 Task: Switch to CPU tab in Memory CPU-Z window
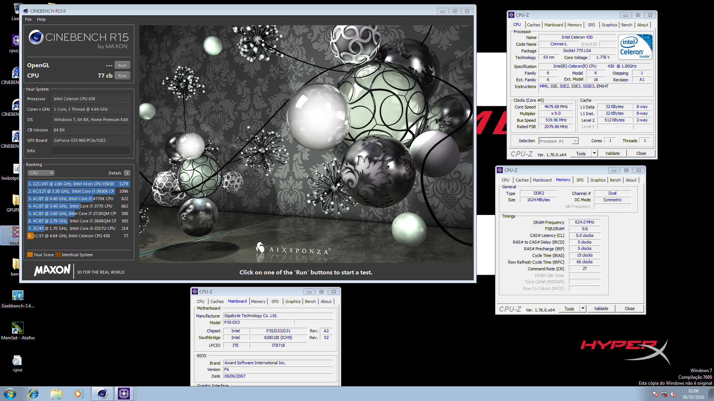tap(505, 180)
